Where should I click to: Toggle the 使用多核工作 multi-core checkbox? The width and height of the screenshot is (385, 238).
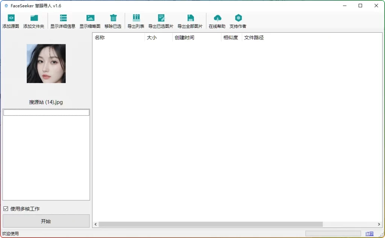coord(5,209)
